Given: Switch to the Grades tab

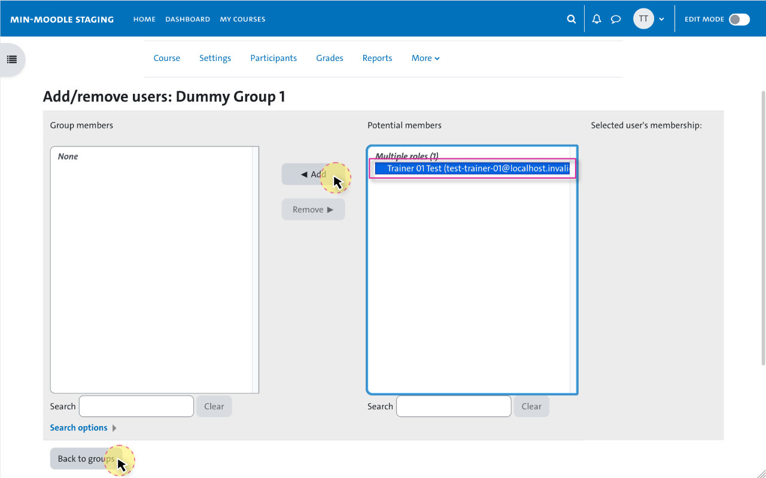Looking at the screenshot, I should (x=330, y=58).
